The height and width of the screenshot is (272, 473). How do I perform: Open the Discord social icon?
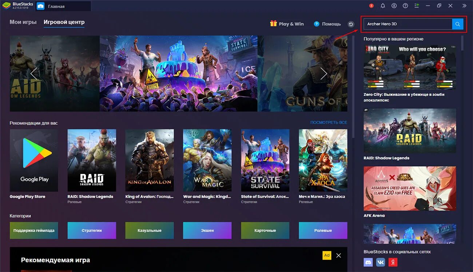pos(368,262)
